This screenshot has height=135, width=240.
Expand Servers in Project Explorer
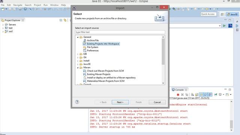click(x=3, y=25)
